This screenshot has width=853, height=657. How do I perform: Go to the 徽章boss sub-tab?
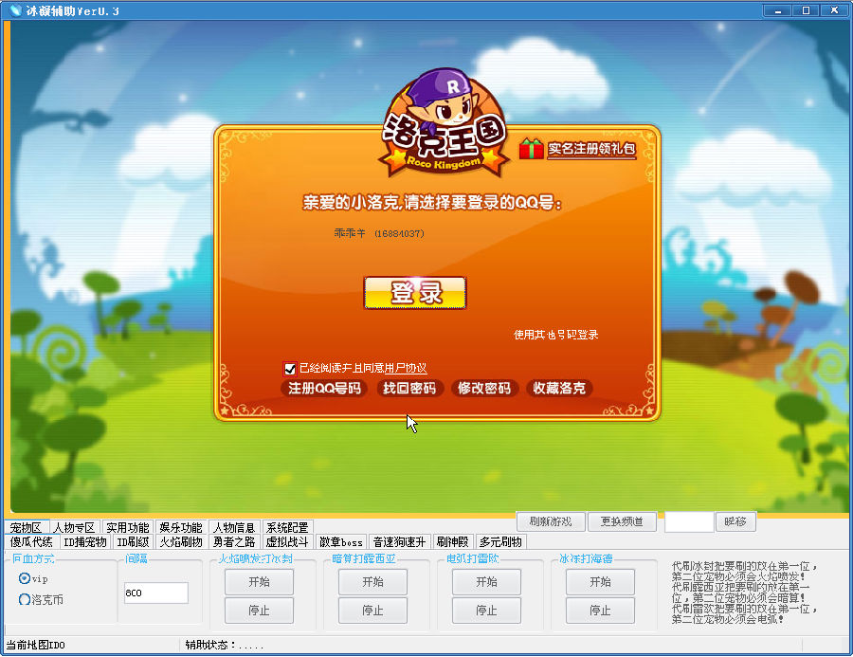(341, 542)
